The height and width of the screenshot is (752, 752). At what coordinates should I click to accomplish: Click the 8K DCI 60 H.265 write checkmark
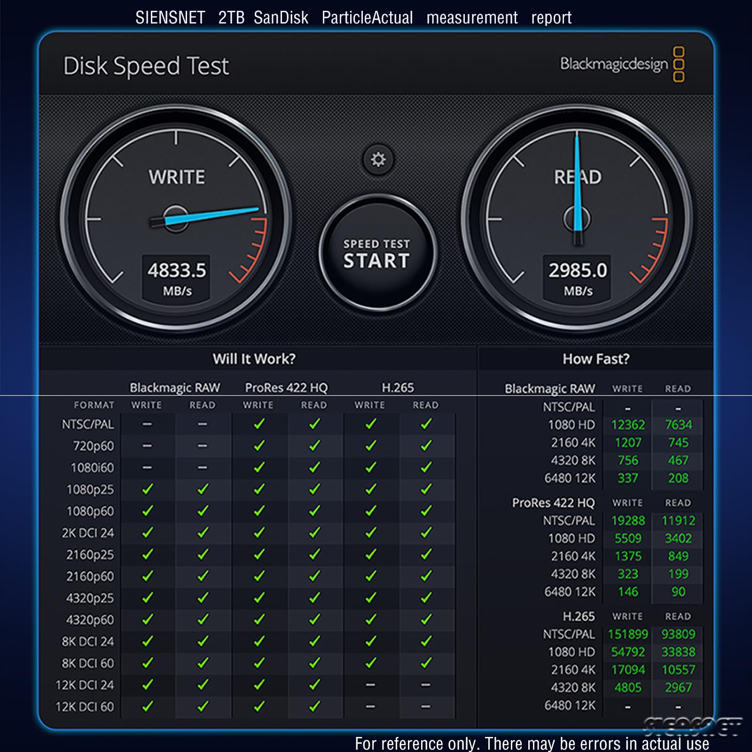[x=371, y=663]
